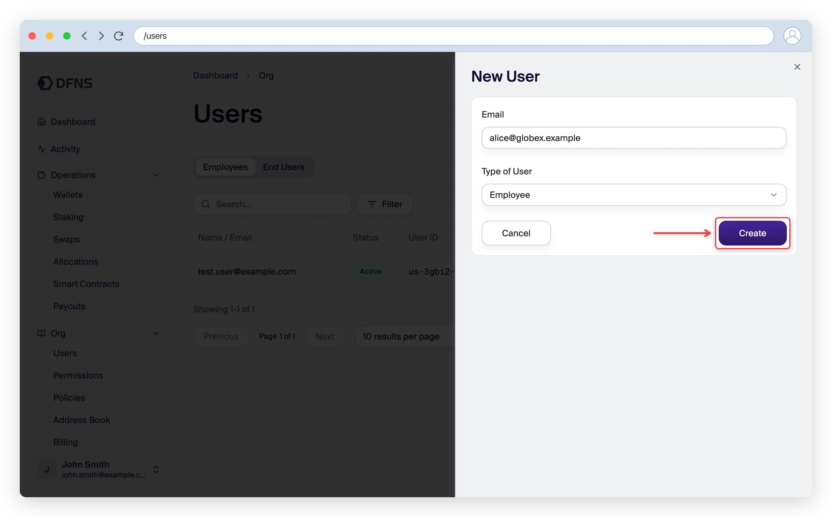Select Users under Org in sidebar

[65, 353]
